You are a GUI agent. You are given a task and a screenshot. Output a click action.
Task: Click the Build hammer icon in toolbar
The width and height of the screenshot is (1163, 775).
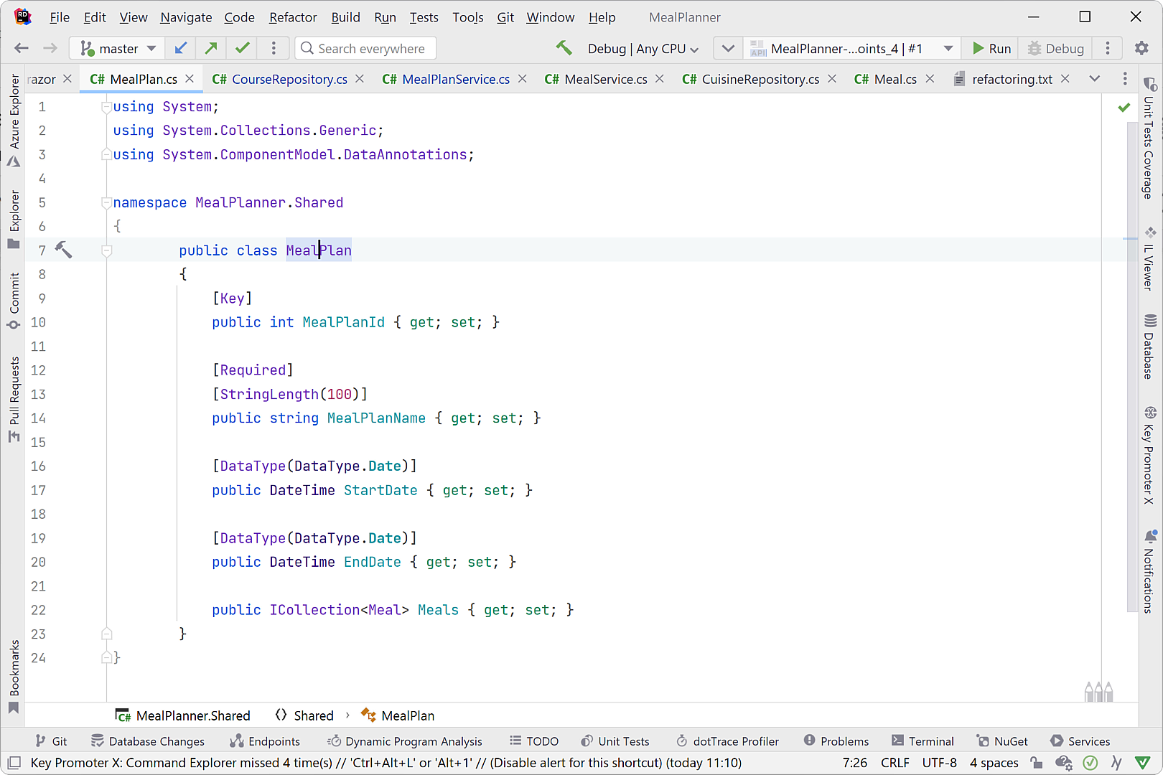[564, 48]
